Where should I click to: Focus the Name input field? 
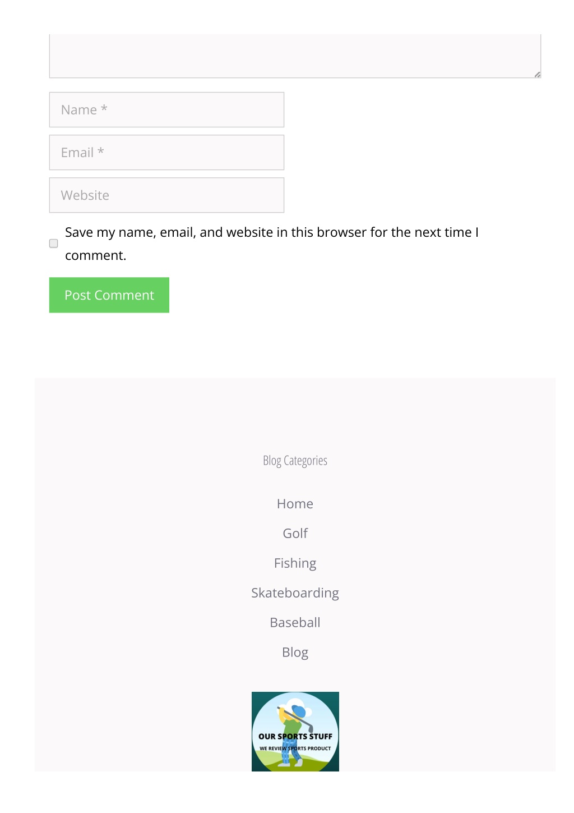point(166,109)
